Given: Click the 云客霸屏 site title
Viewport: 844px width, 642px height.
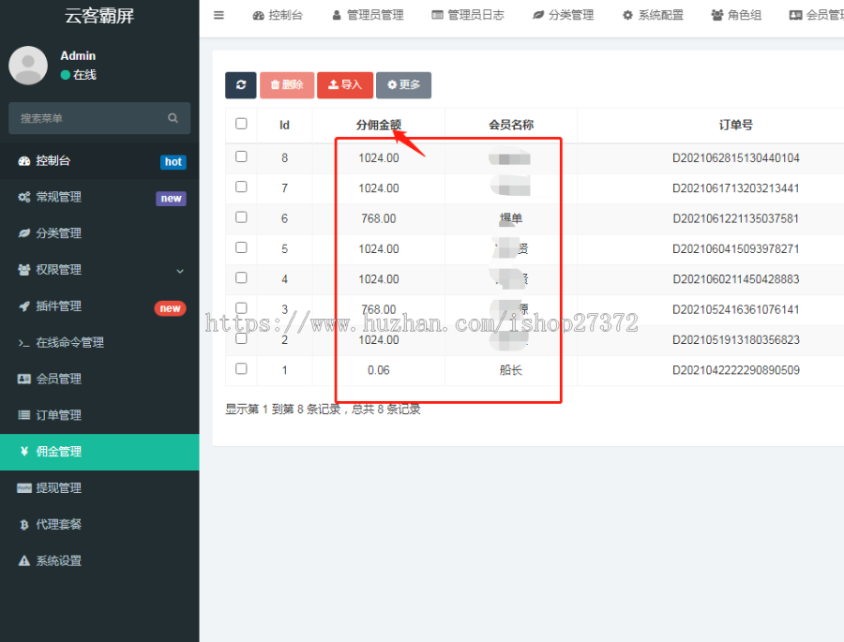Looking at the screenshot, I should 99,16.
